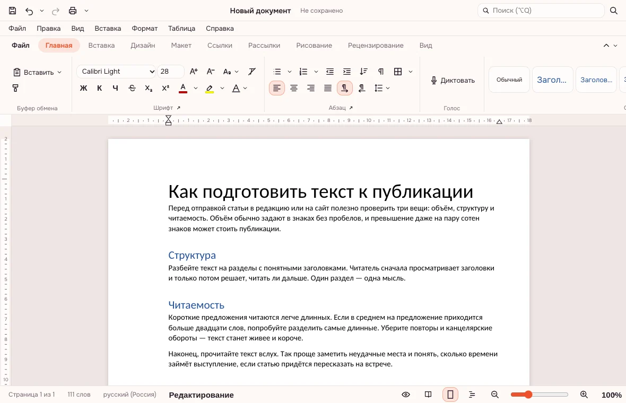Image resolution: width=626 pixels, height=403 pixels.
Task: Switch to the Рецензирование tab
Action: [376, 46]
